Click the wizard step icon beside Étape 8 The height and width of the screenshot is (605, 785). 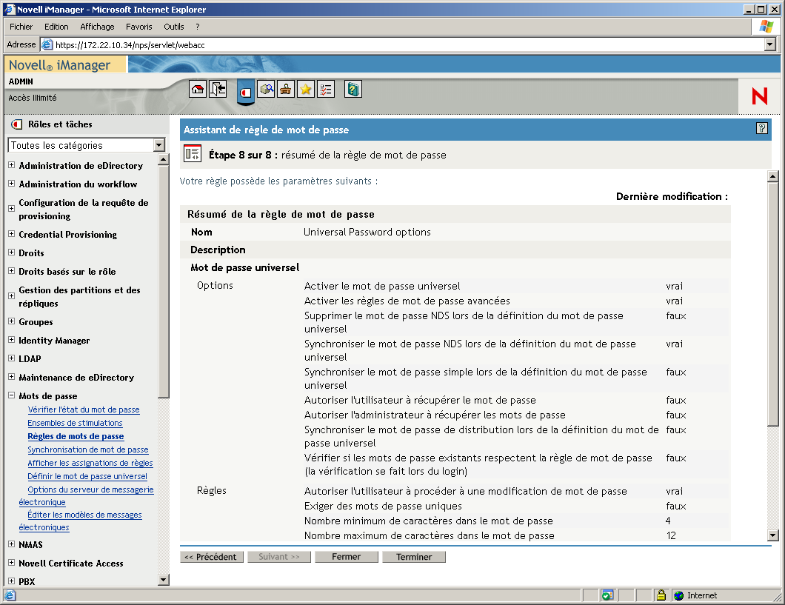pos(193,154)
